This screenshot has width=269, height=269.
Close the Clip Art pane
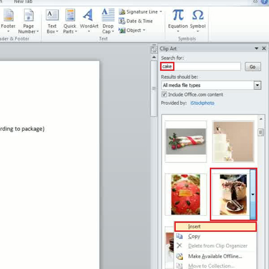point(264,48)
